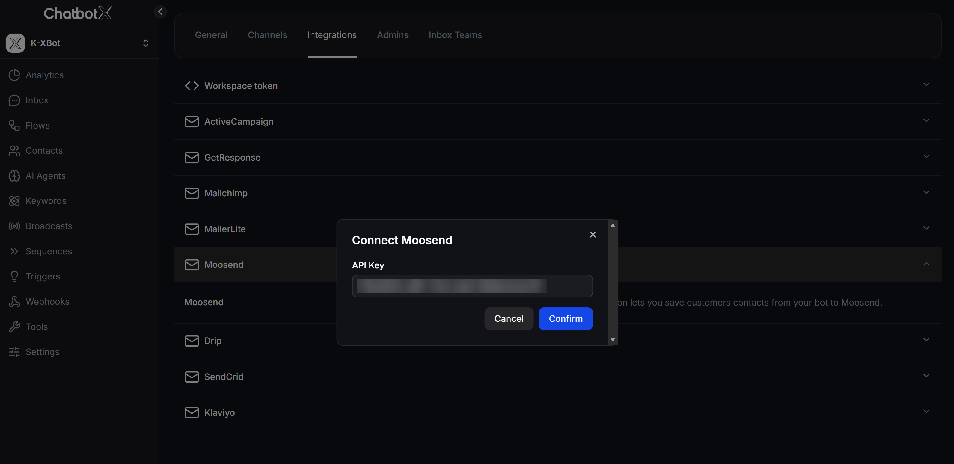Expand the GetResponse section chevron
The image size is (954, 464).
[x=926, y=156]
